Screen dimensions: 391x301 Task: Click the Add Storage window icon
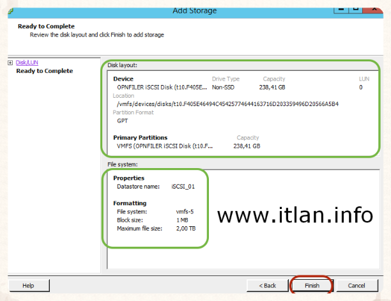coord(6,8)
